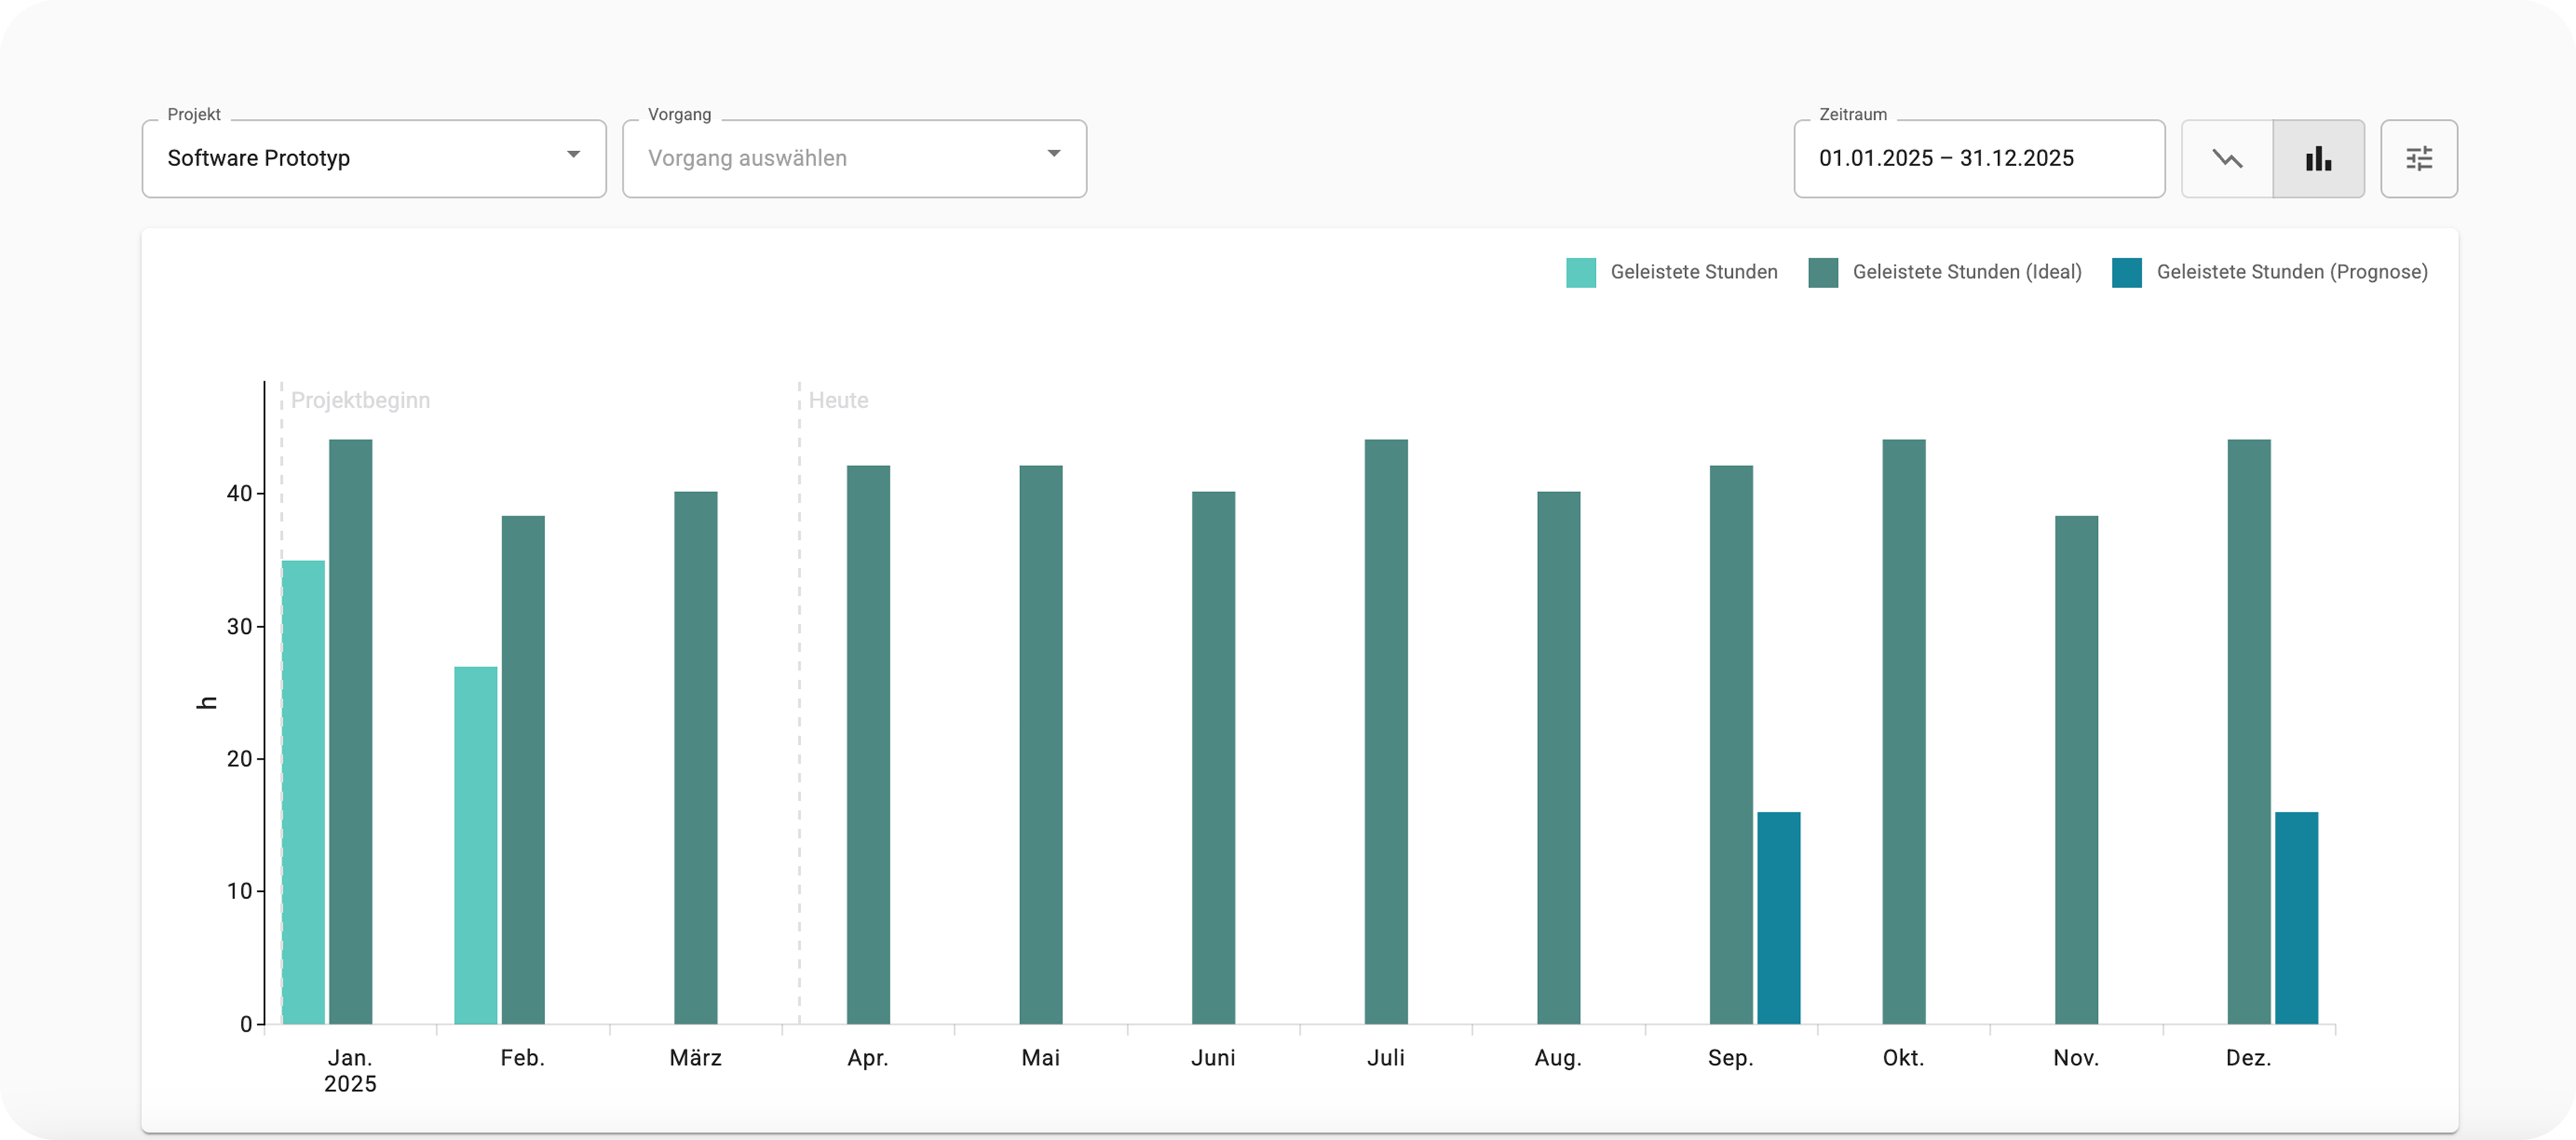Open chart filter settings icon
Screen dimensions: 2576x1140
(2418, 159)
